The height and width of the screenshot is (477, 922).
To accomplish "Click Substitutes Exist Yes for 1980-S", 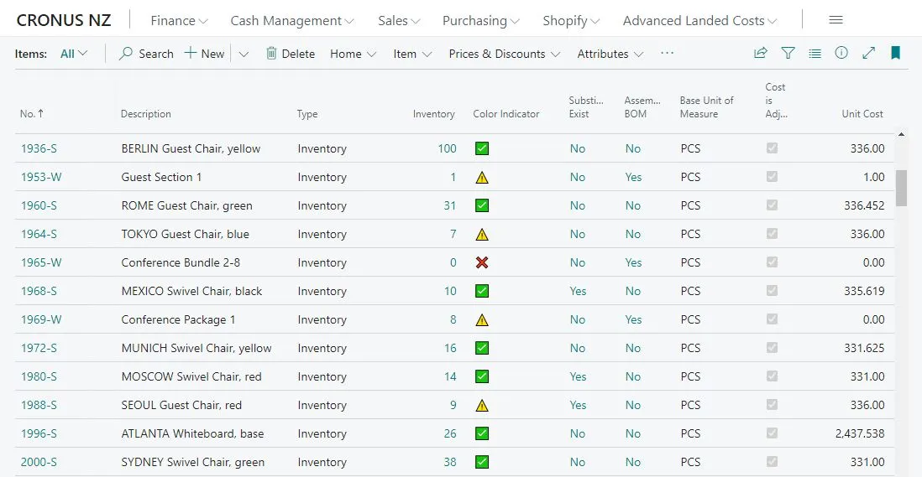I will [x=578, y=376].
